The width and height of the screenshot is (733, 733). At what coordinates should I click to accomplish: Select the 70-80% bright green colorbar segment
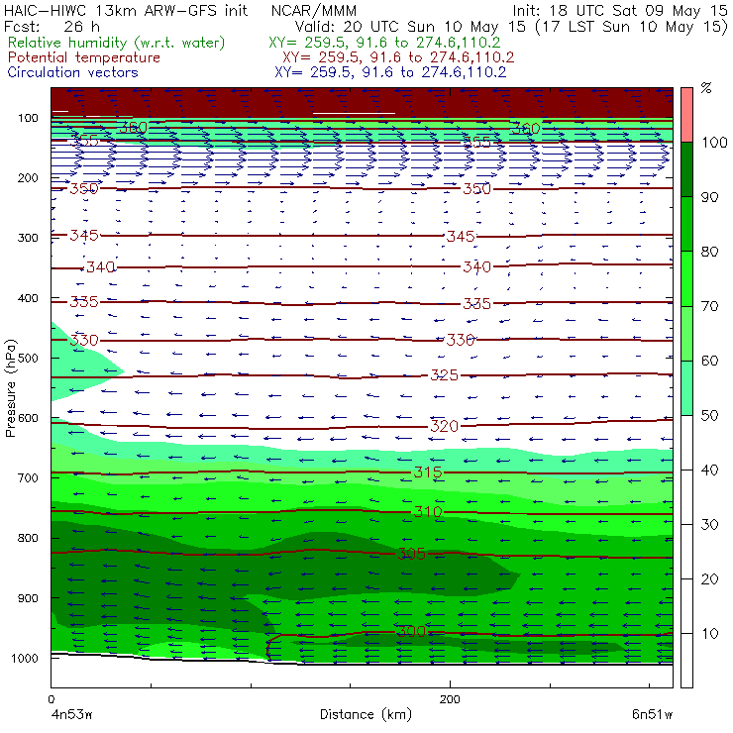686,278
